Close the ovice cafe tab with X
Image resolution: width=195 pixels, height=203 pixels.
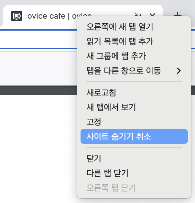[x=152, y=15]
